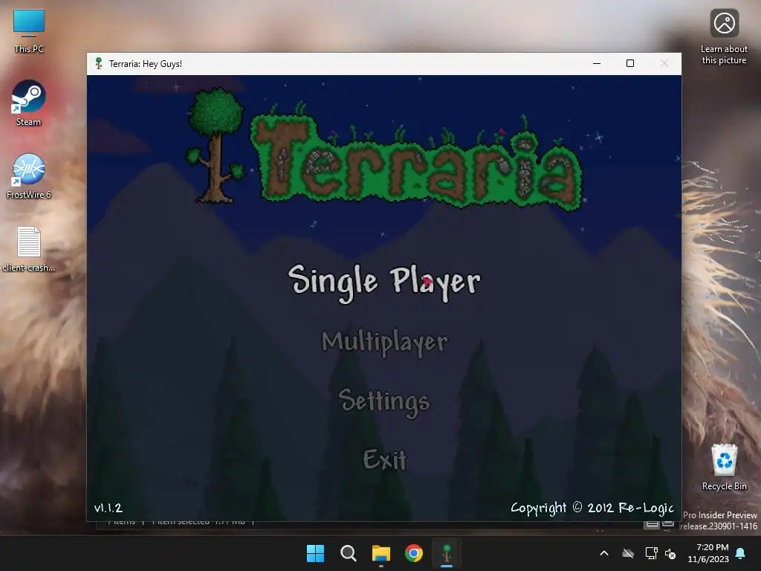Screen dimensions: 761x571
Task: Open taskbar Search
Action: pos(348,553)
